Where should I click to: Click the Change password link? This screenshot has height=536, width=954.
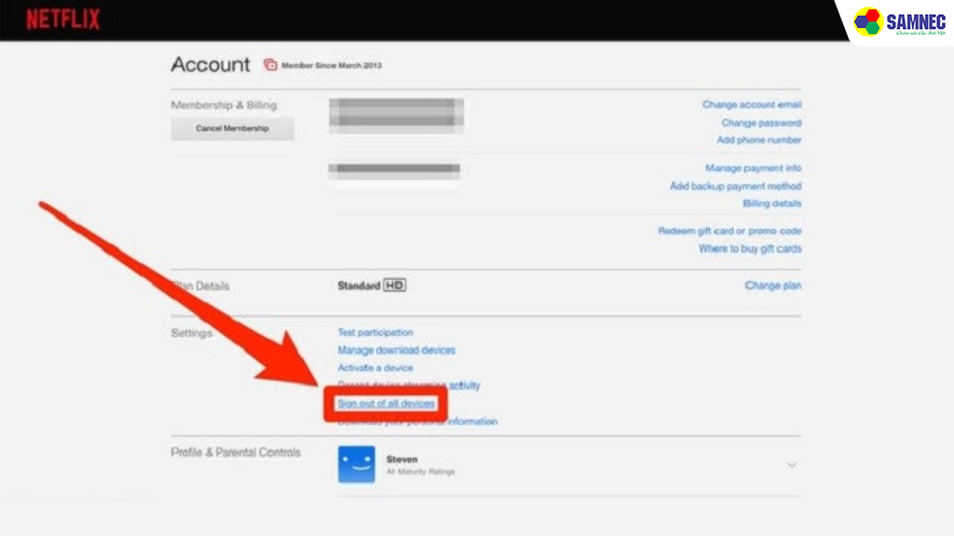(x=760, y=123)
